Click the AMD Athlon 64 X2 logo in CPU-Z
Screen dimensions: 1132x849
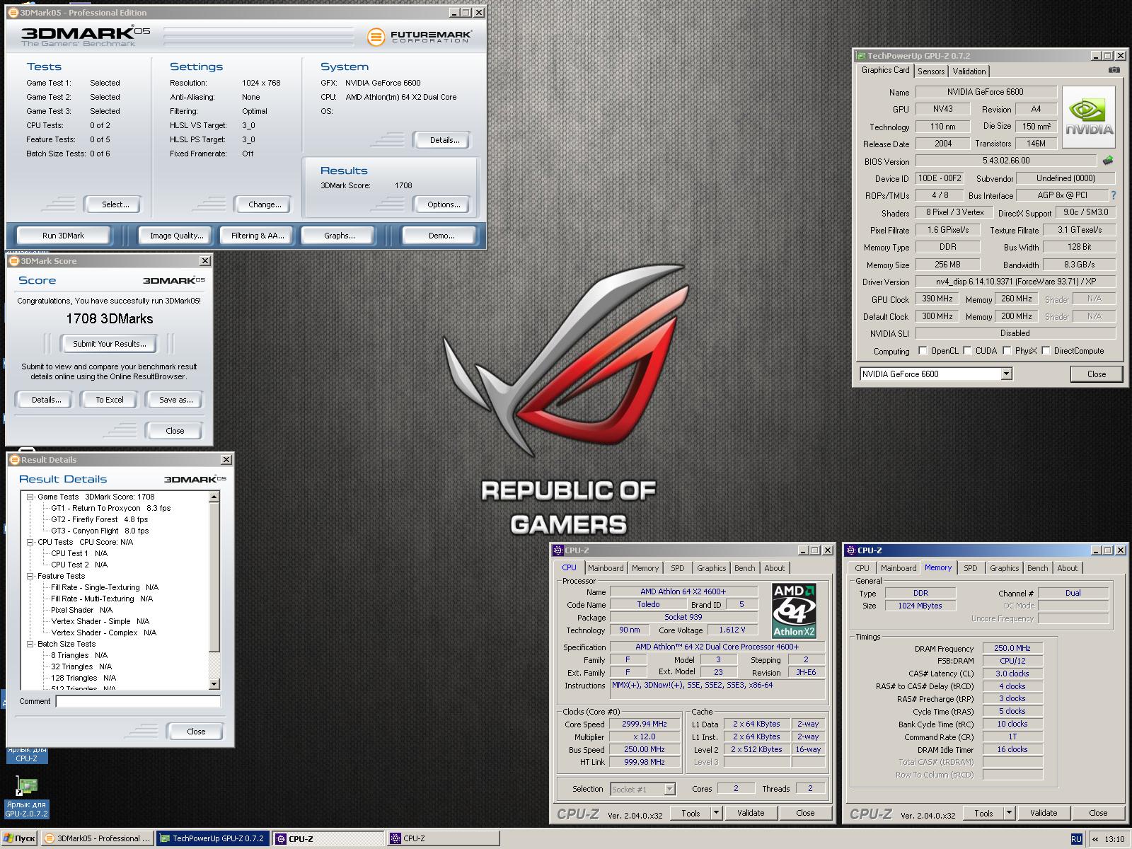pos(794,611)
